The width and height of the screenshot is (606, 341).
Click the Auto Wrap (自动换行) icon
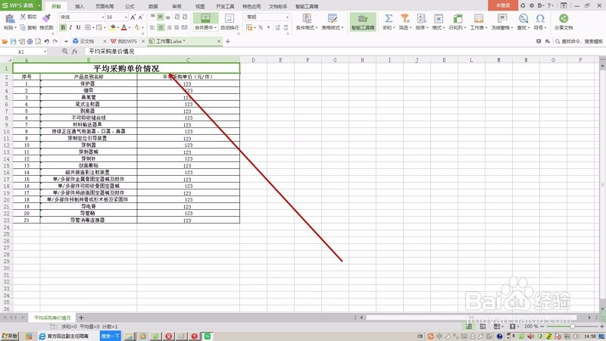click(x=230, y=18)
